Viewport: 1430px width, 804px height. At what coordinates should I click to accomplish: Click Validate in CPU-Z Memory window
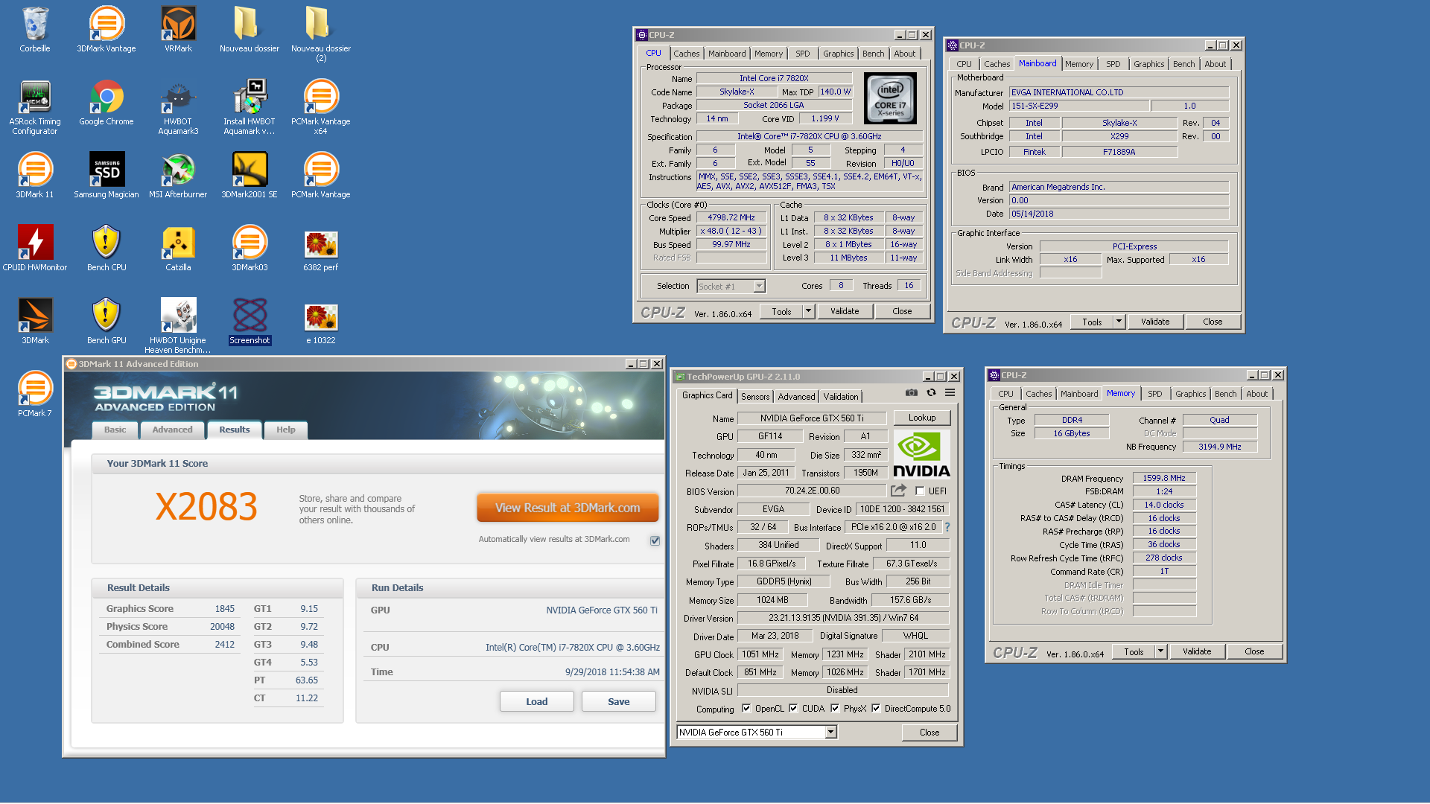pos(1197,651)
